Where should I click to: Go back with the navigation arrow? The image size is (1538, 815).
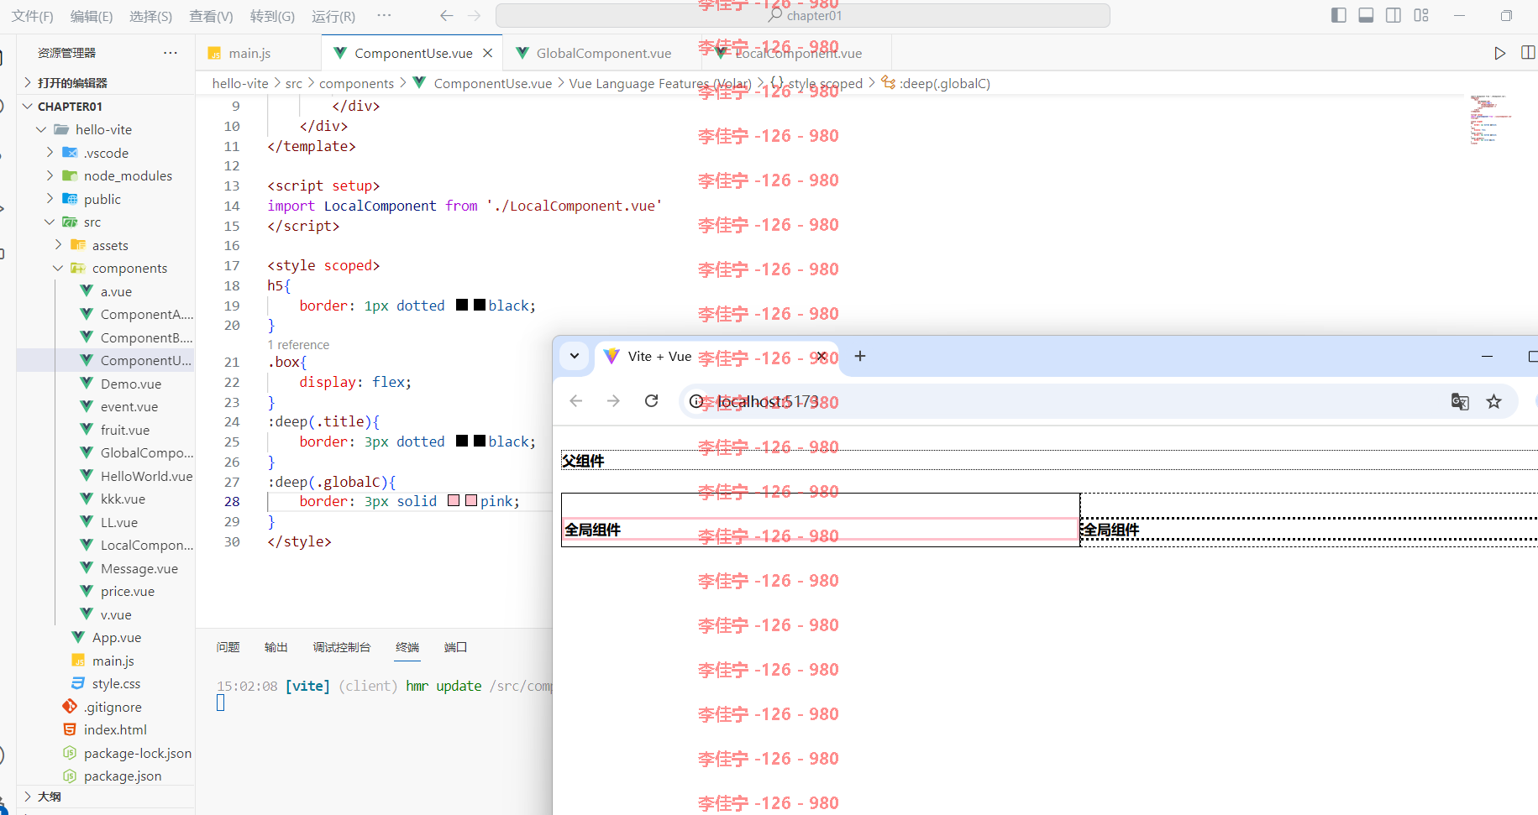(x=447, y=16)
